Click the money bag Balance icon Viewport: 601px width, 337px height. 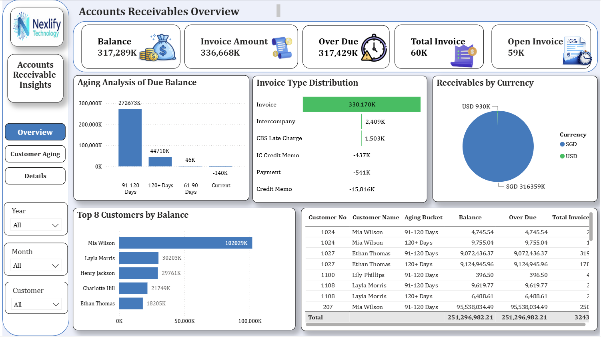click(x=158, y=47)
